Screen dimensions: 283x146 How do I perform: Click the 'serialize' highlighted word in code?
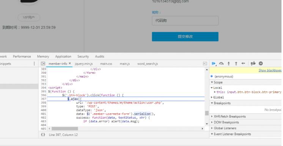point(142,114)
